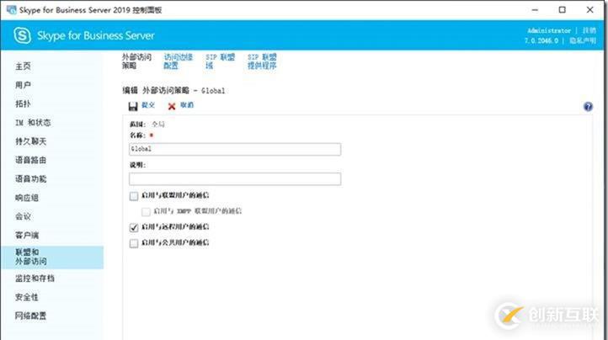Click the save disk icon next to 提交
This screenshot has height=340, width=608.
[133, 106]
